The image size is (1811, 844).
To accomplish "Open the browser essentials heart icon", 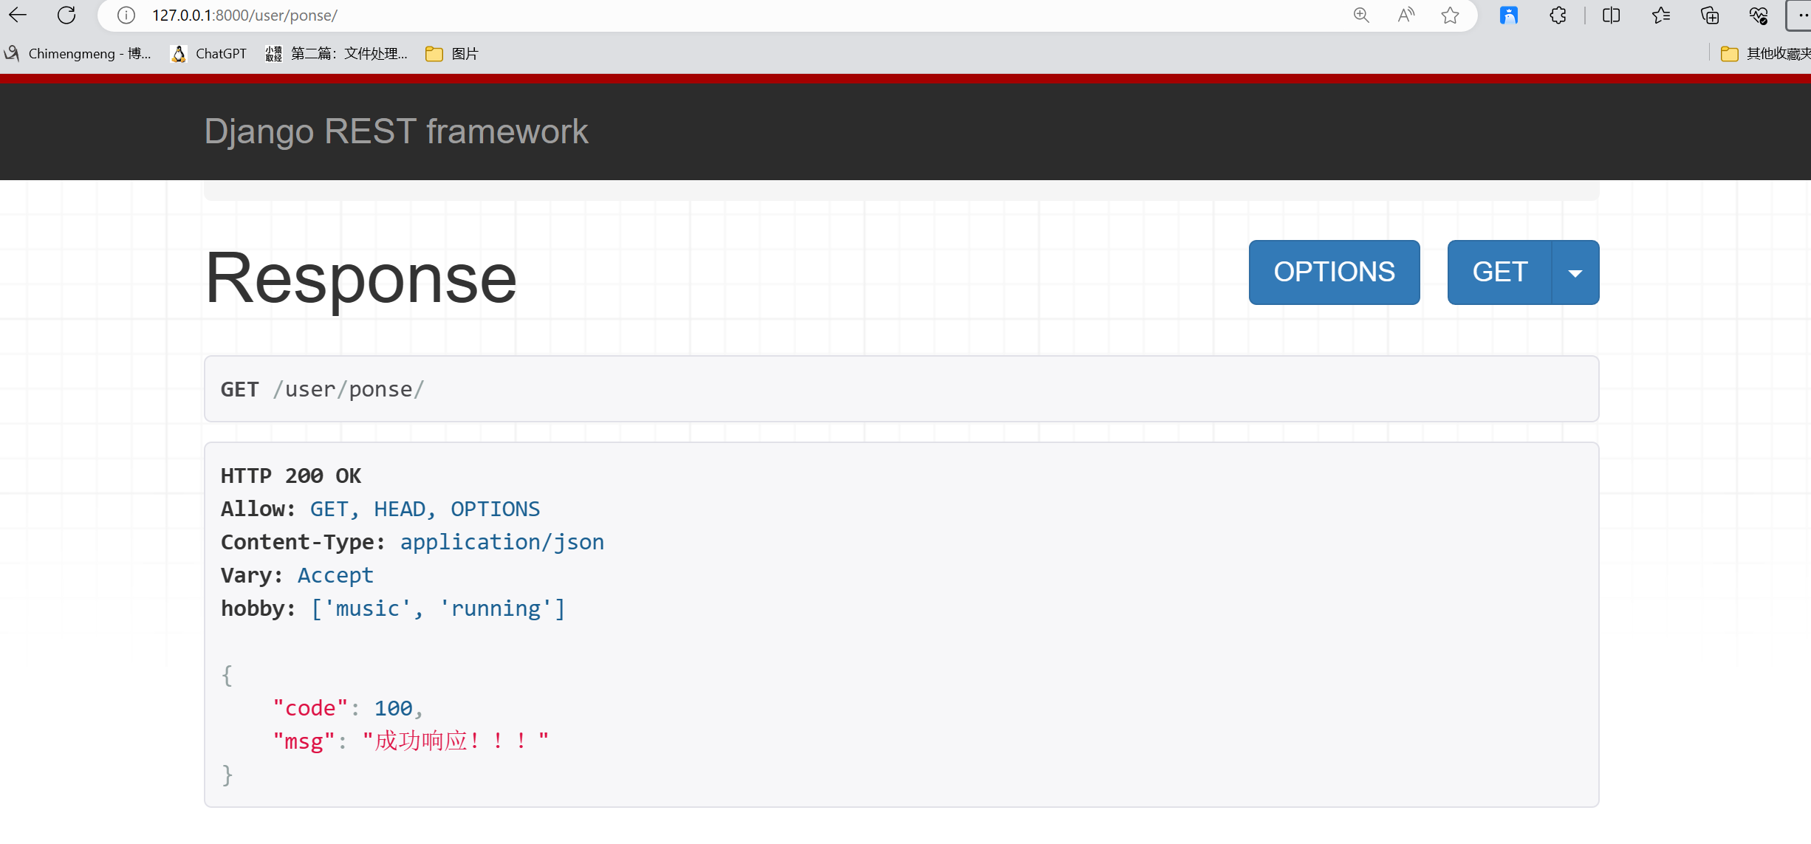I will [1759, 15].
